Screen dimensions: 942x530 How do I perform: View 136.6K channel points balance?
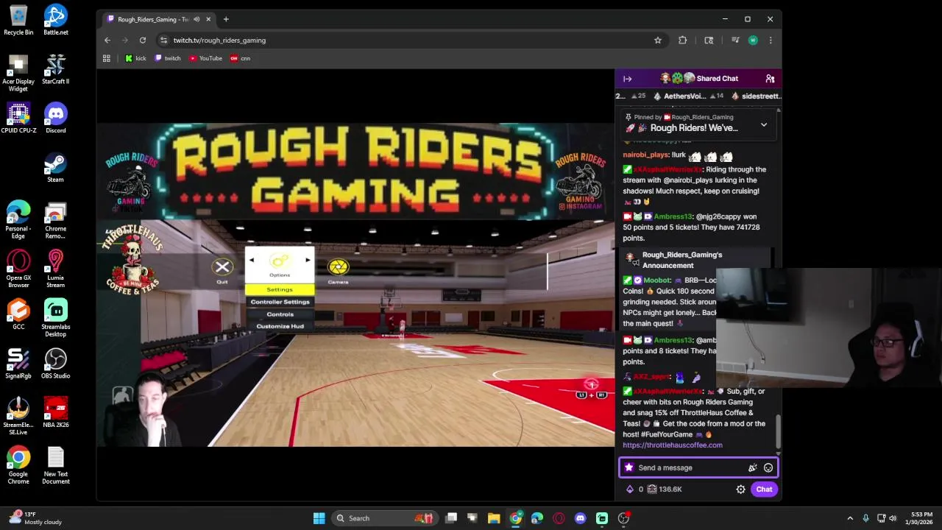tap(665, 490)
